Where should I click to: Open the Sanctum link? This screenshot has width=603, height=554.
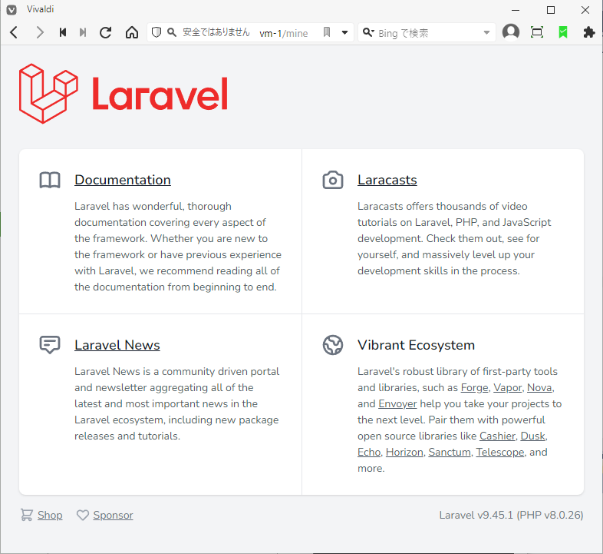[x=450, y=453]
